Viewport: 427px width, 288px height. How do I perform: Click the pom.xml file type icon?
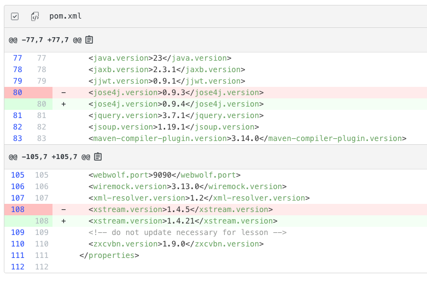coord(35,16)
